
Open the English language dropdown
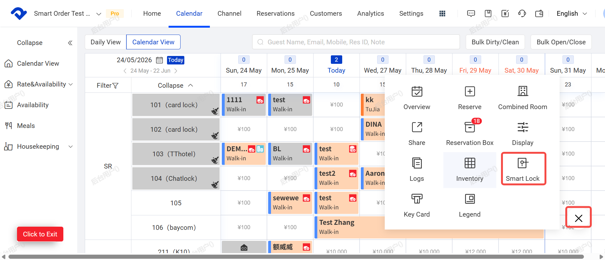point(572,14)
